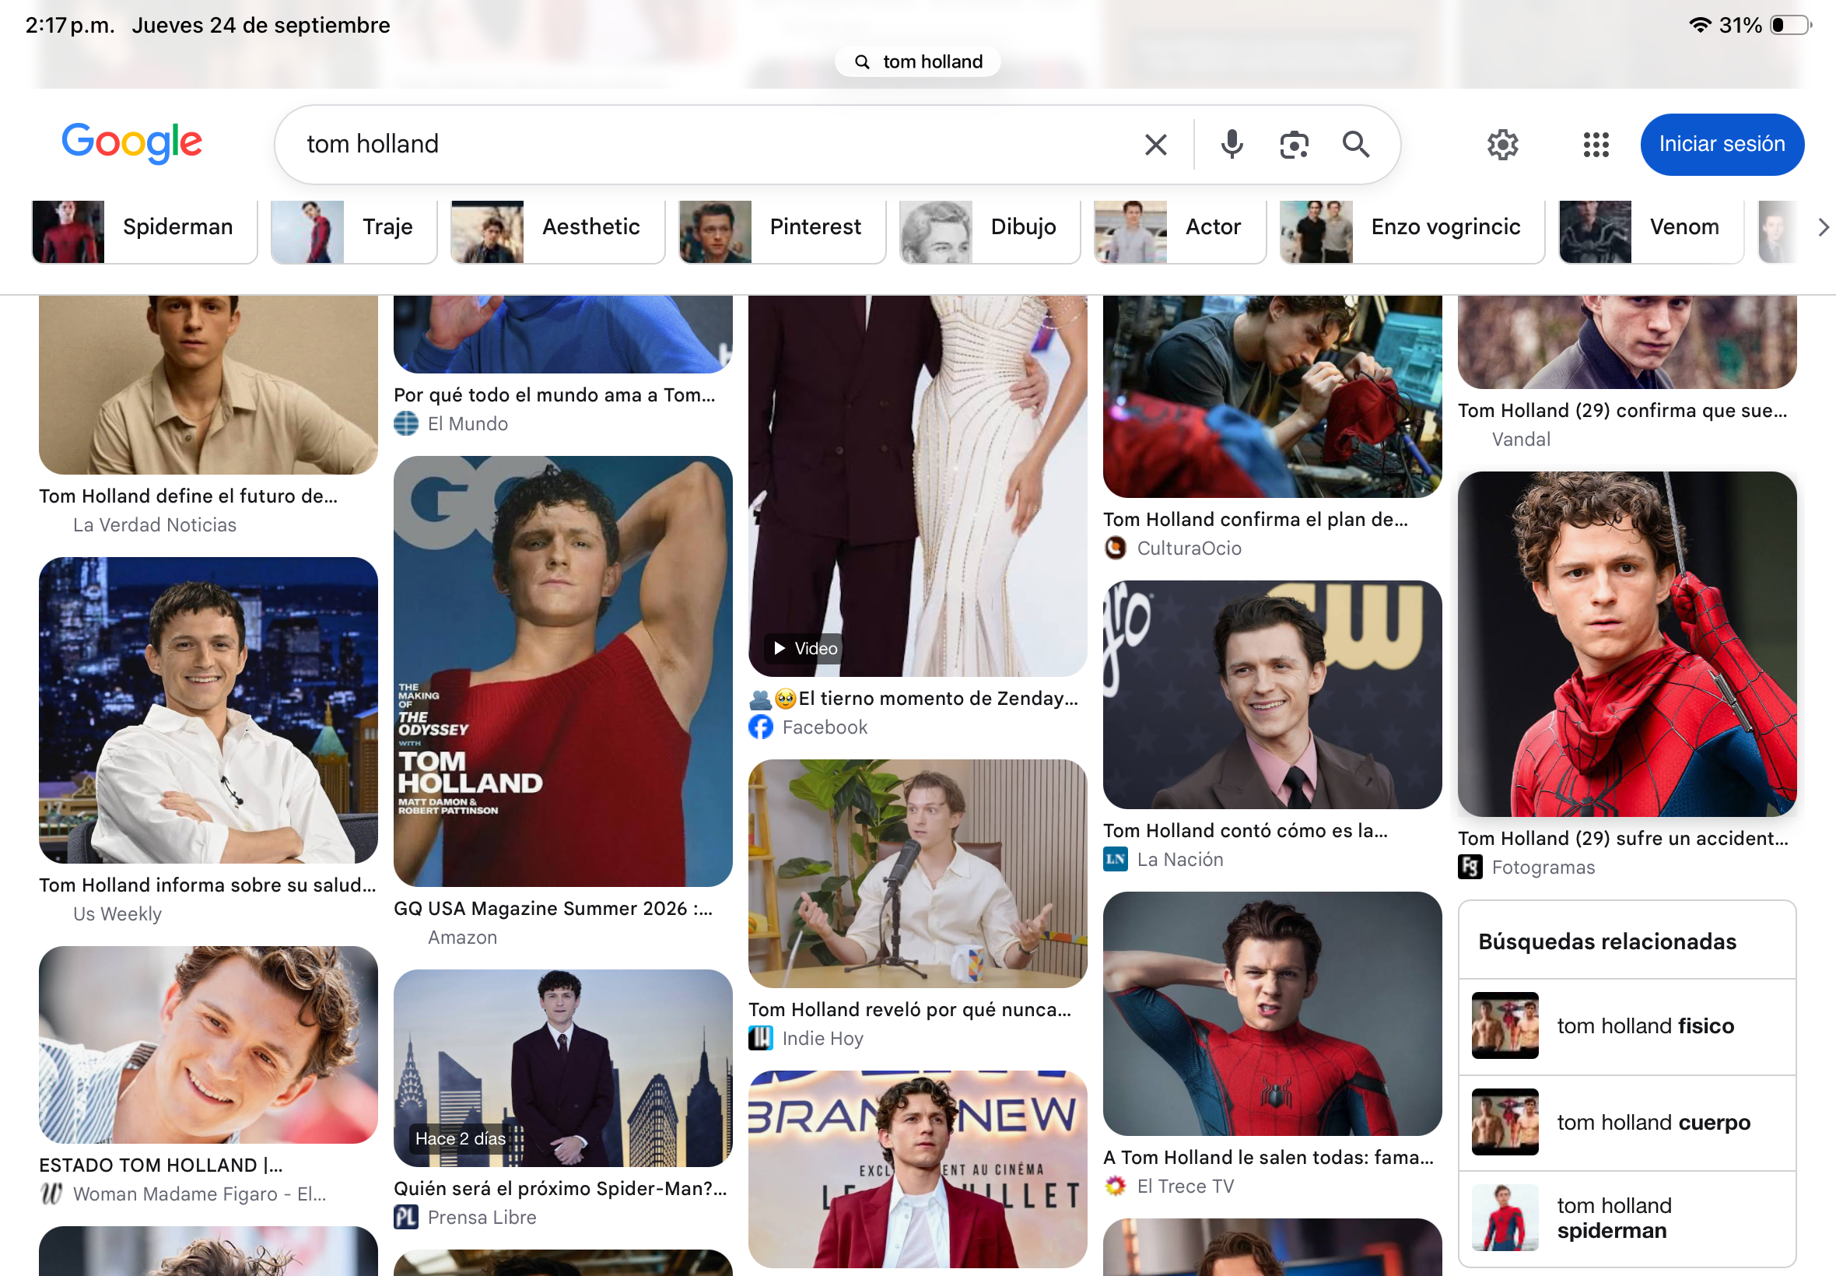Clear the search box with X icon
Viewport: 1836px width, 1276px height.
[x=1155, y=145]
